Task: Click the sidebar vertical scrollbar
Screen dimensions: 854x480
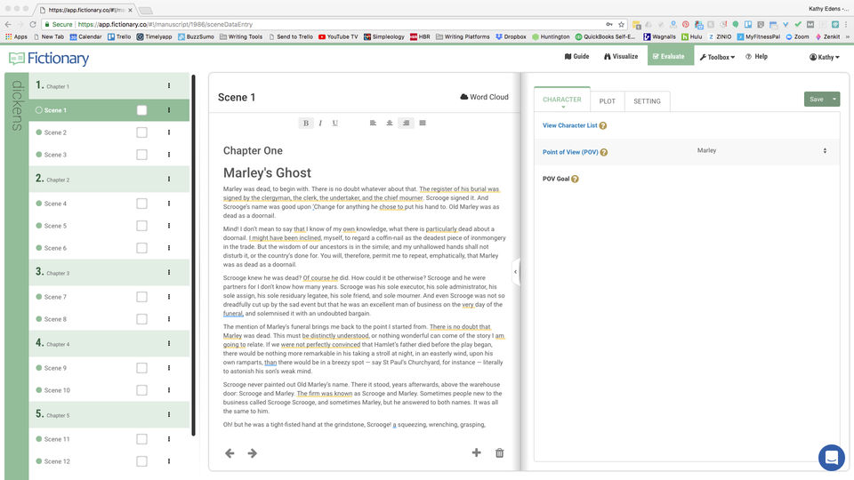Action: tap(193, 255)
